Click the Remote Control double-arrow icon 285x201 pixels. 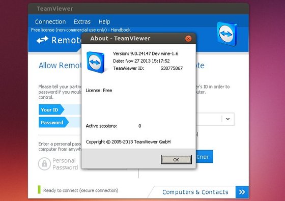42,40
